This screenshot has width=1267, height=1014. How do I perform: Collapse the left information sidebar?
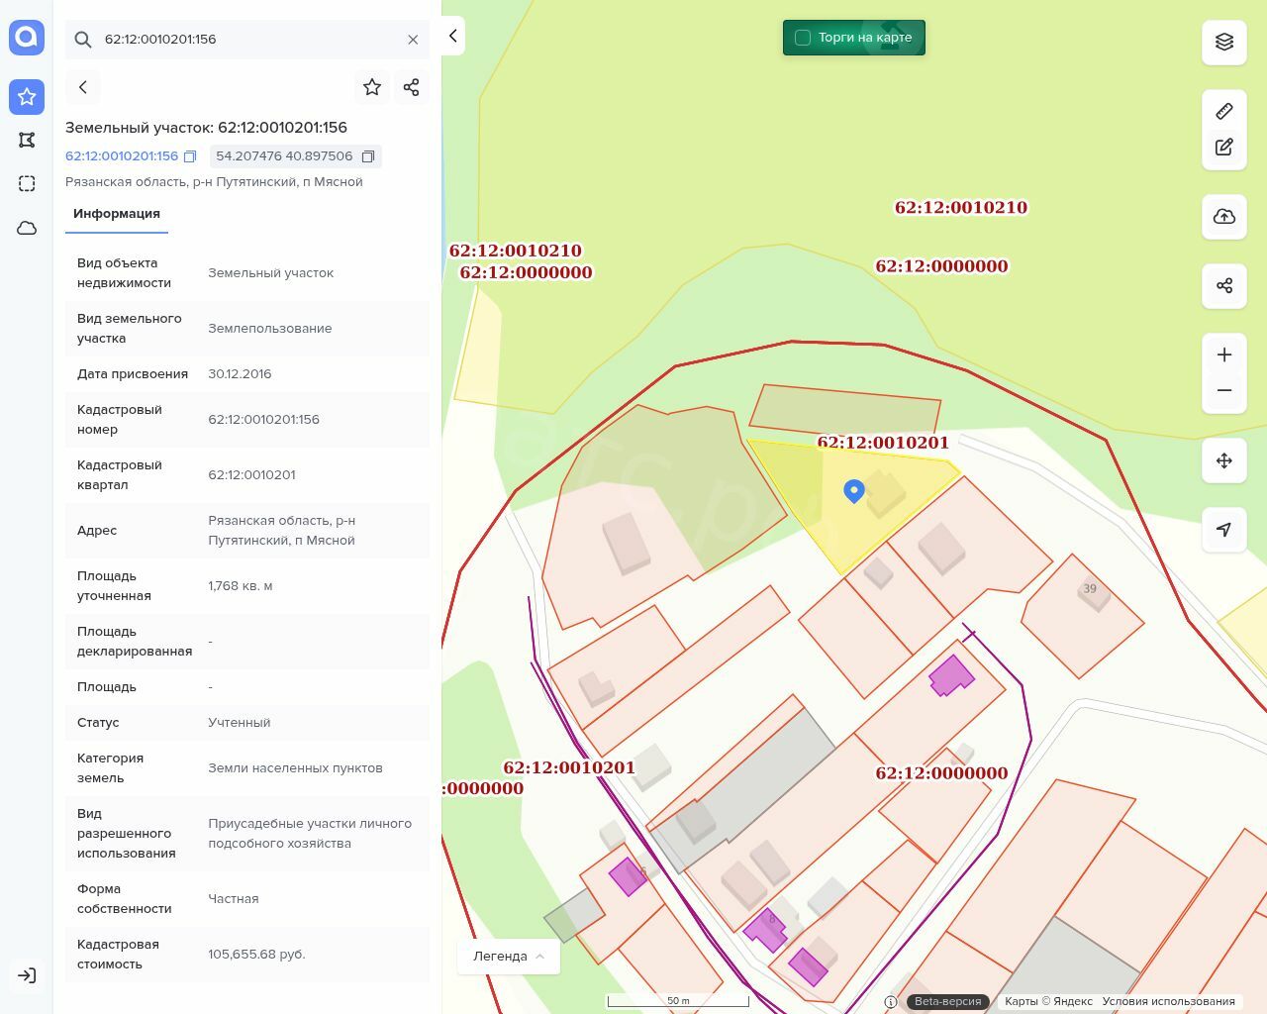[x=453, y=36]
